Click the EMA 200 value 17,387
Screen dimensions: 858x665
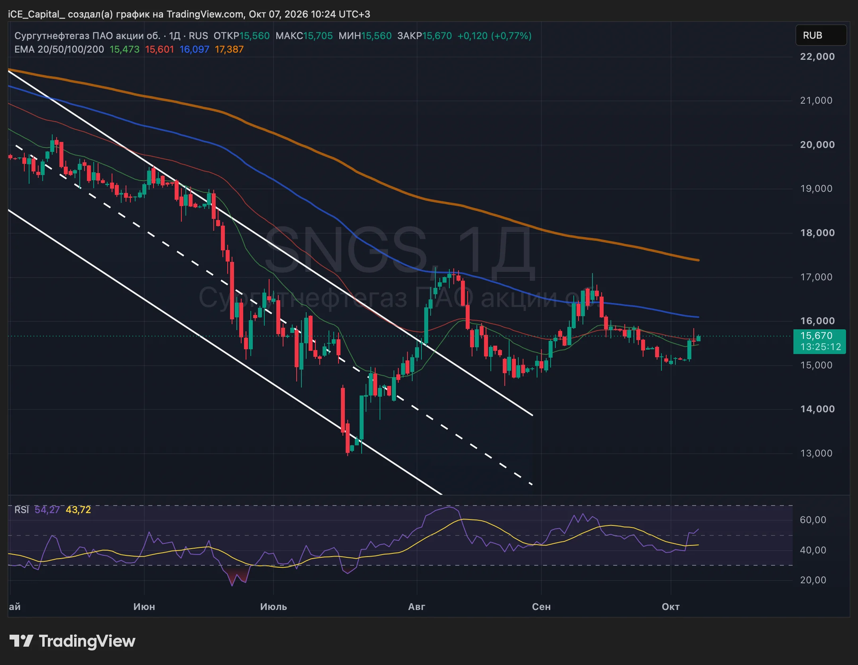point(229,49)
